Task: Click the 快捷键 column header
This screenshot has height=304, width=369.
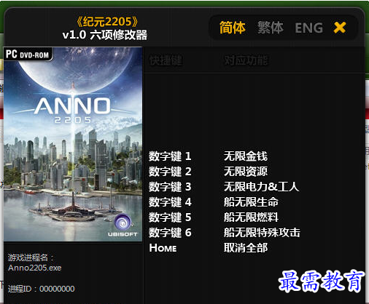Action: coord(166,60)
